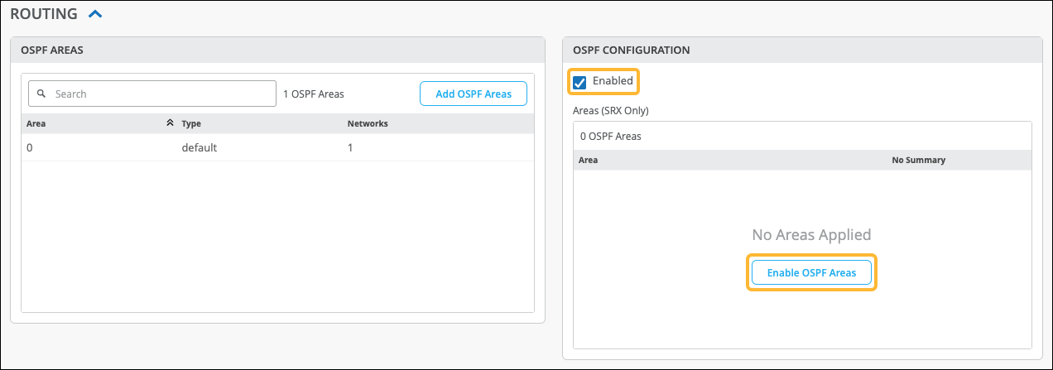Click the 'No Areas Applied' message
The image size is (1053, 370).
(x=811, y=235)
